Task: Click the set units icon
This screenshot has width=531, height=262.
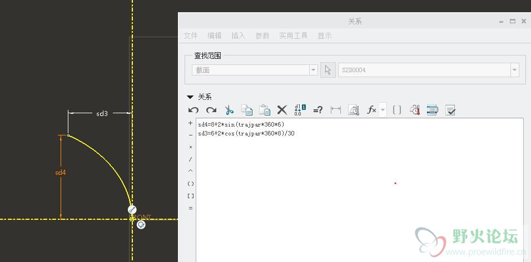Action: click(354, 110)
